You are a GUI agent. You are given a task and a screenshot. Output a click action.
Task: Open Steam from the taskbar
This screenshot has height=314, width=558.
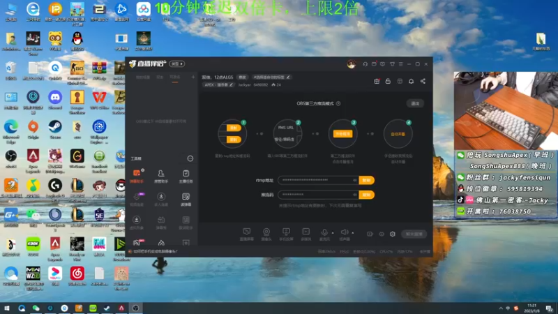coord(107,308)
